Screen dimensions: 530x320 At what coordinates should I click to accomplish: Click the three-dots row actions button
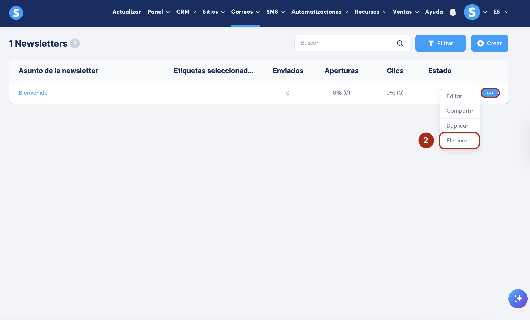click(x=490, y=93)
